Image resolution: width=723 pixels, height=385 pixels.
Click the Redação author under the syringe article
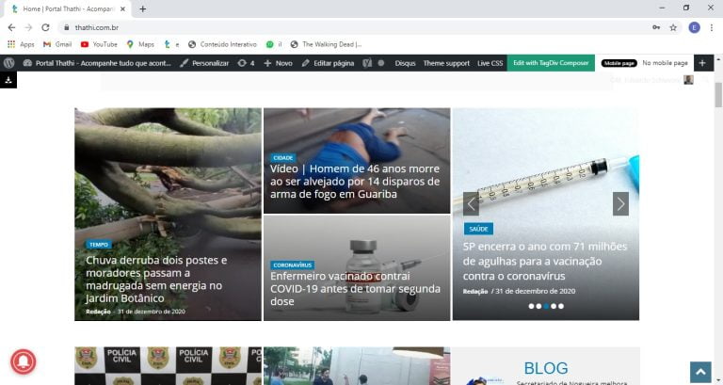pyautogui.click(x=475, y=292)
